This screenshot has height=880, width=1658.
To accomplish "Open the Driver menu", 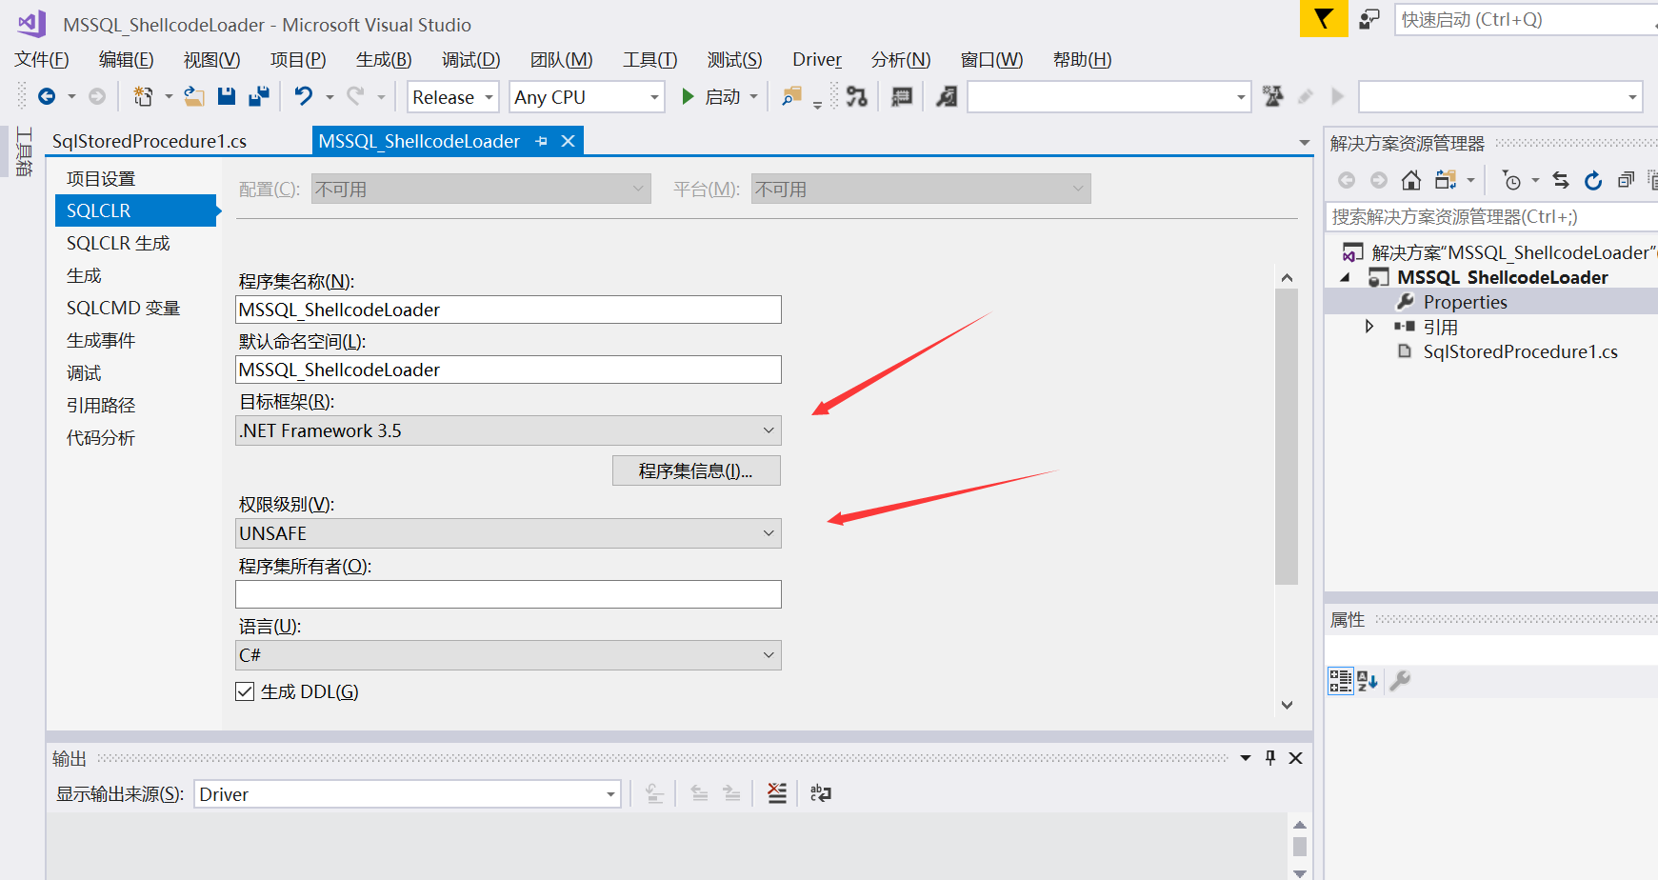I will tap(817, 60).
